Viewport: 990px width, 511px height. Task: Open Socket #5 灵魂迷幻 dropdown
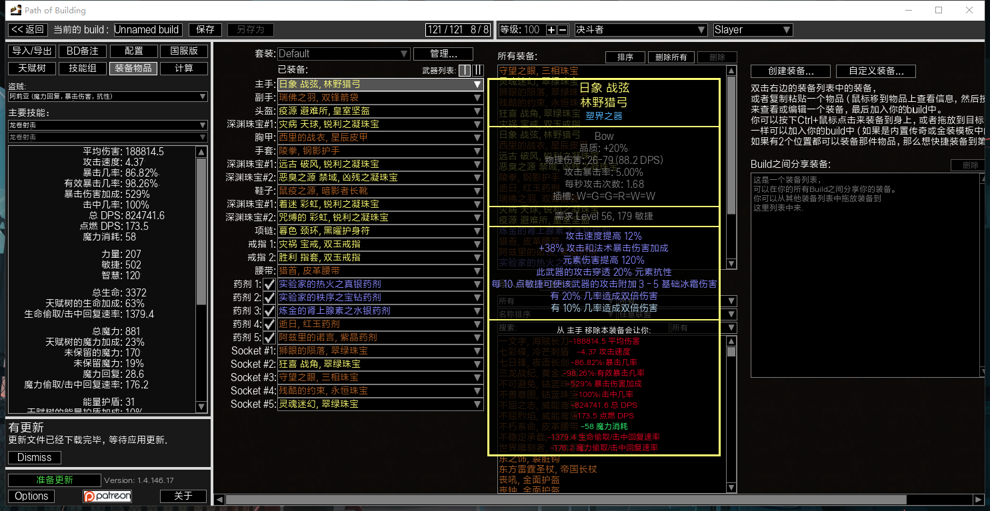click(x=380, y=404)
